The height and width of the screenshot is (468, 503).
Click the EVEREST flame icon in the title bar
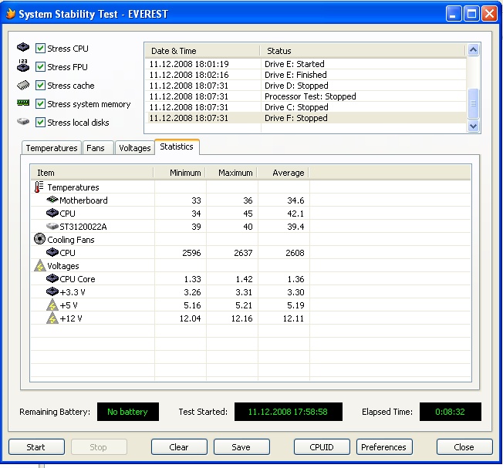point(9,14)
